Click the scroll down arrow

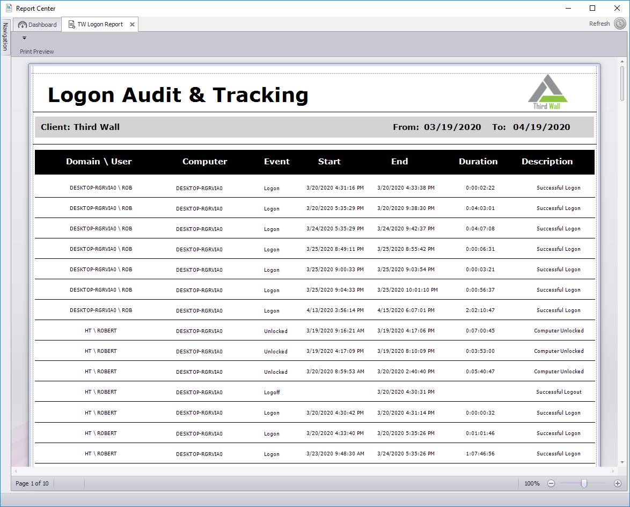point(622,462)
